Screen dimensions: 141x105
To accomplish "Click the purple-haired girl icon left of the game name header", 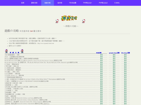I will (6, 51).
